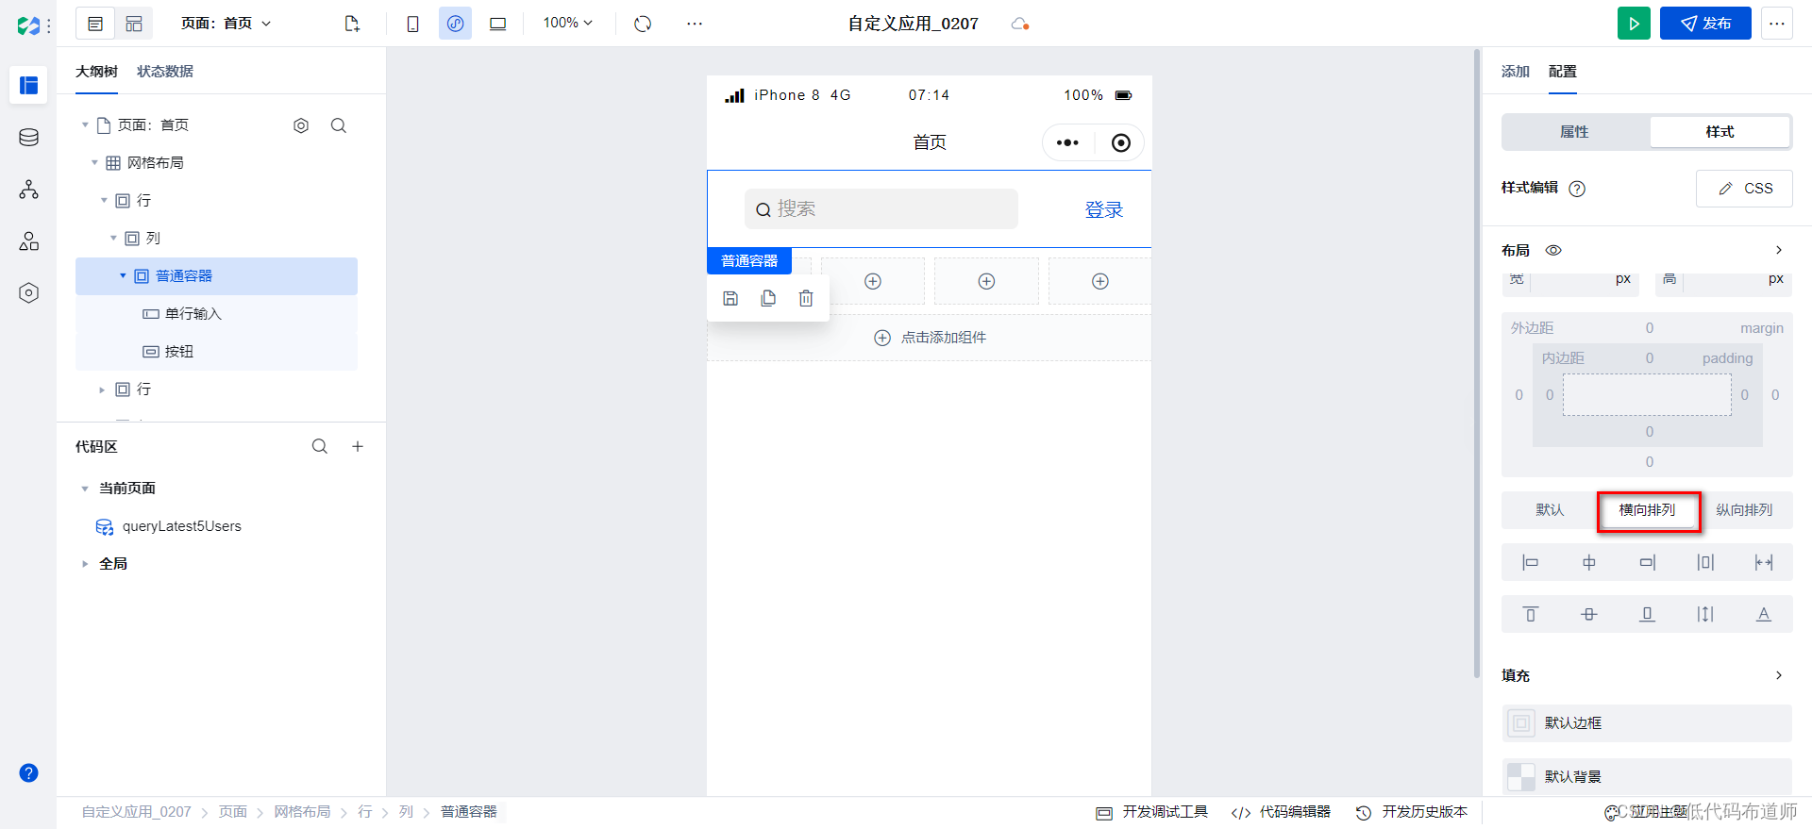Screen dimensions: 1812x829
Task: Collapse the 网格布局 tree node
Action: [x=94, y=162]
